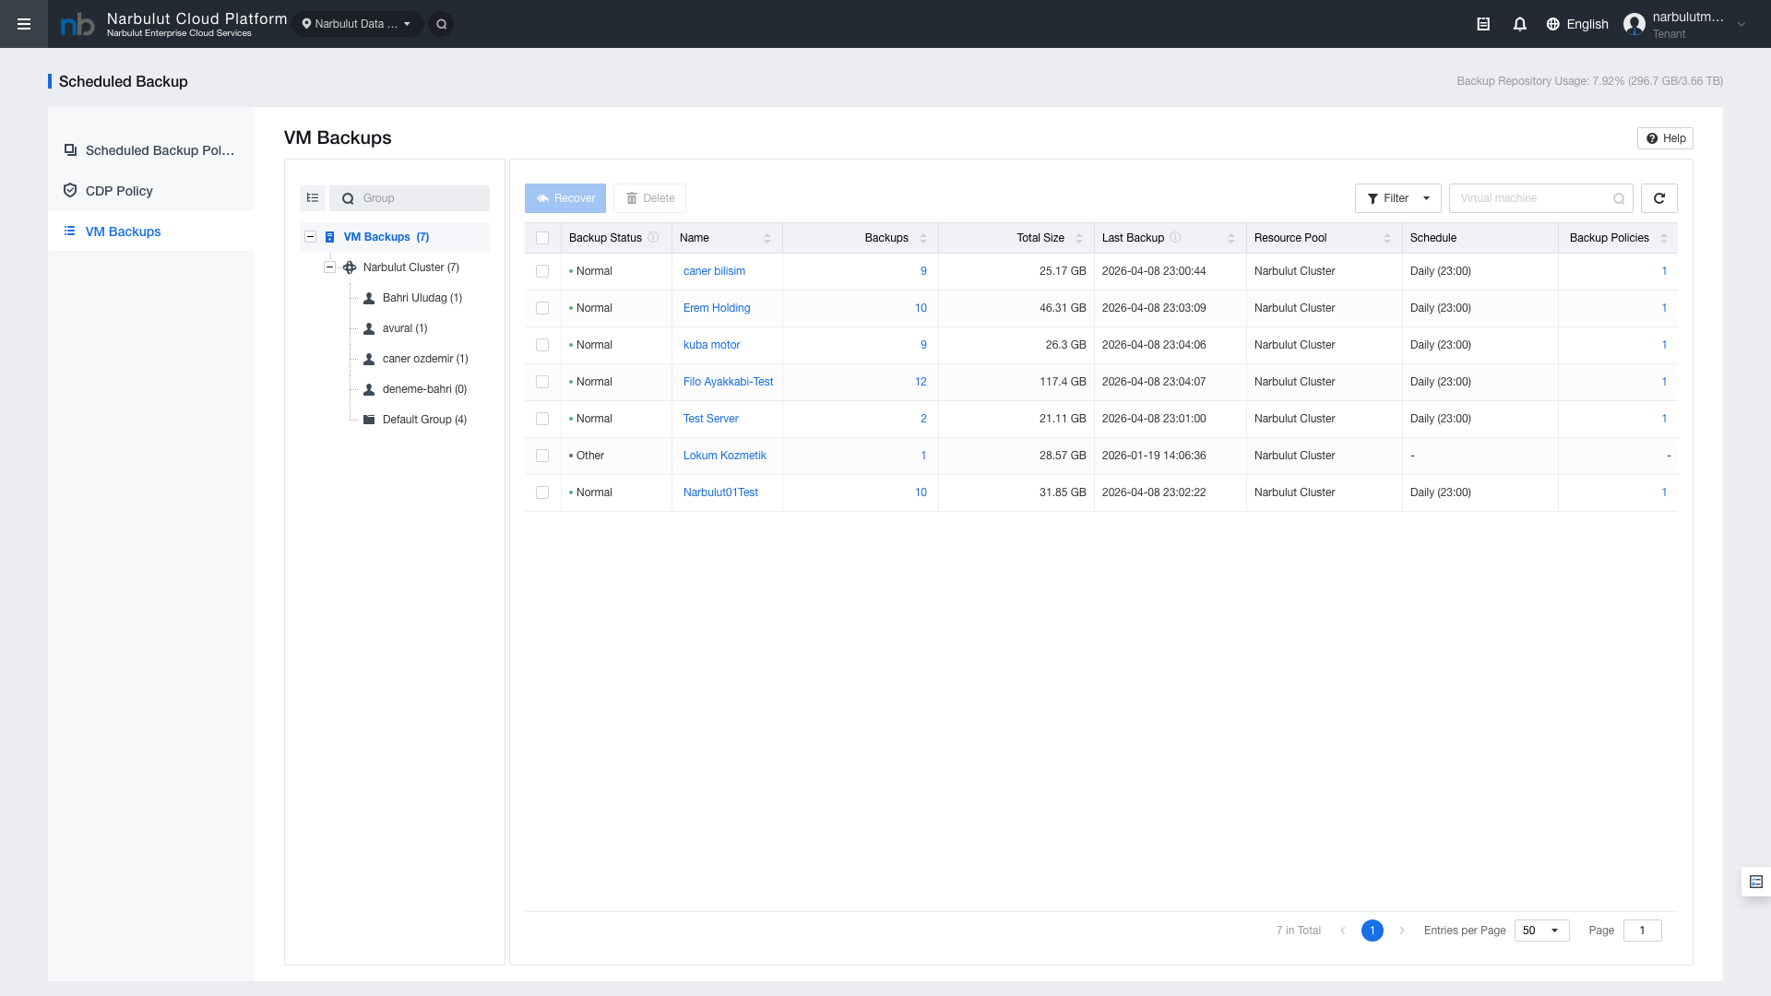Click the Recover button
The width and height of the screenshot is (1771, 996).
click(565, 198)
